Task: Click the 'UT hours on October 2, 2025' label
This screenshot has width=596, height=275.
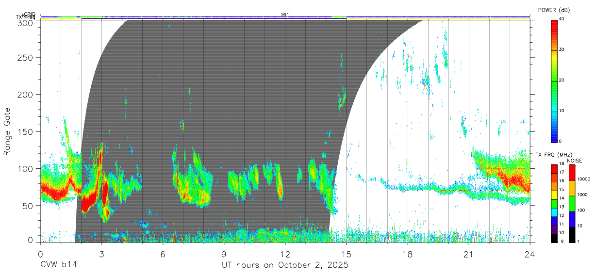Action: point(285,265)
